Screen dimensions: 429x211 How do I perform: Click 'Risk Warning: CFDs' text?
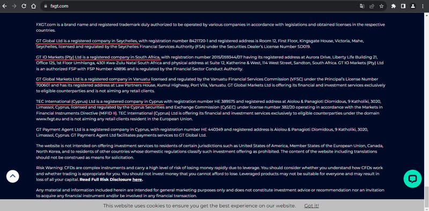(x=55, y=168)
